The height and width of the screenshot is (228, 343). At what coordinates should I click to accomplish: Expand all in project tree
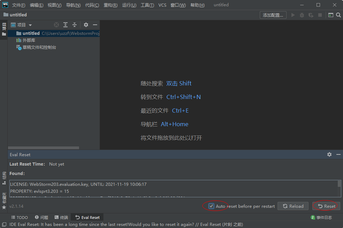point(65,25)
